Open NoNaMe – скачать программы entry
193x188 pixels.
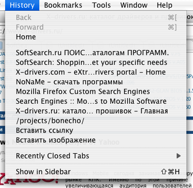click(x=96, y=82)
